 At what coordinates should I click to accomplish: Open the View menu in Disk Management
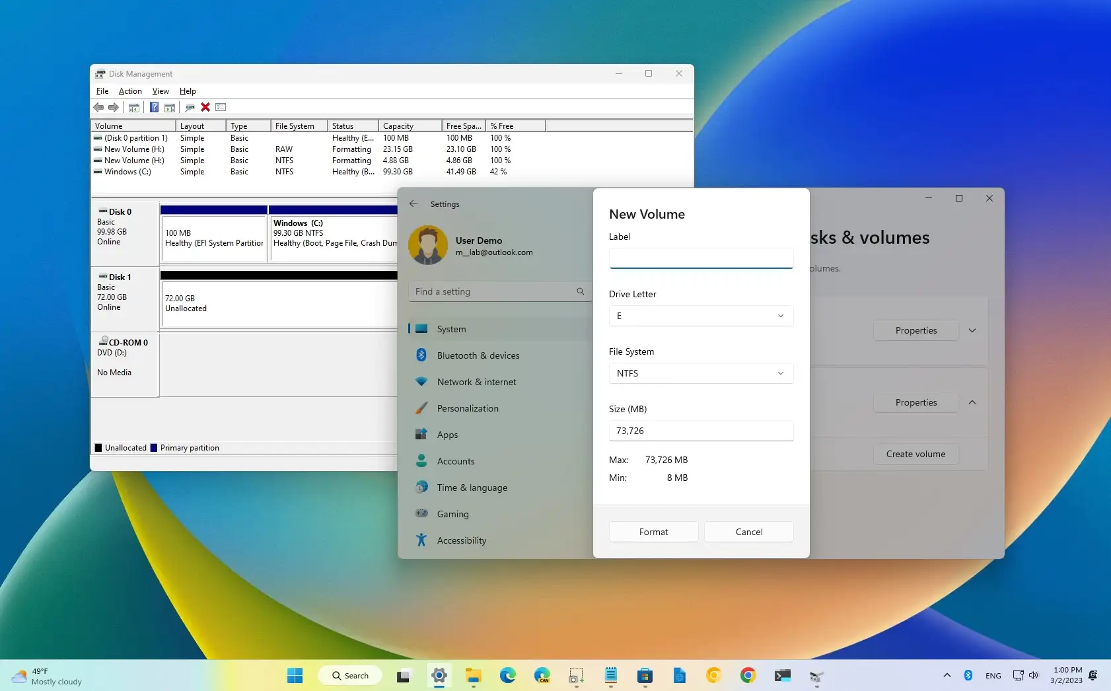click(x=161, y=91)
